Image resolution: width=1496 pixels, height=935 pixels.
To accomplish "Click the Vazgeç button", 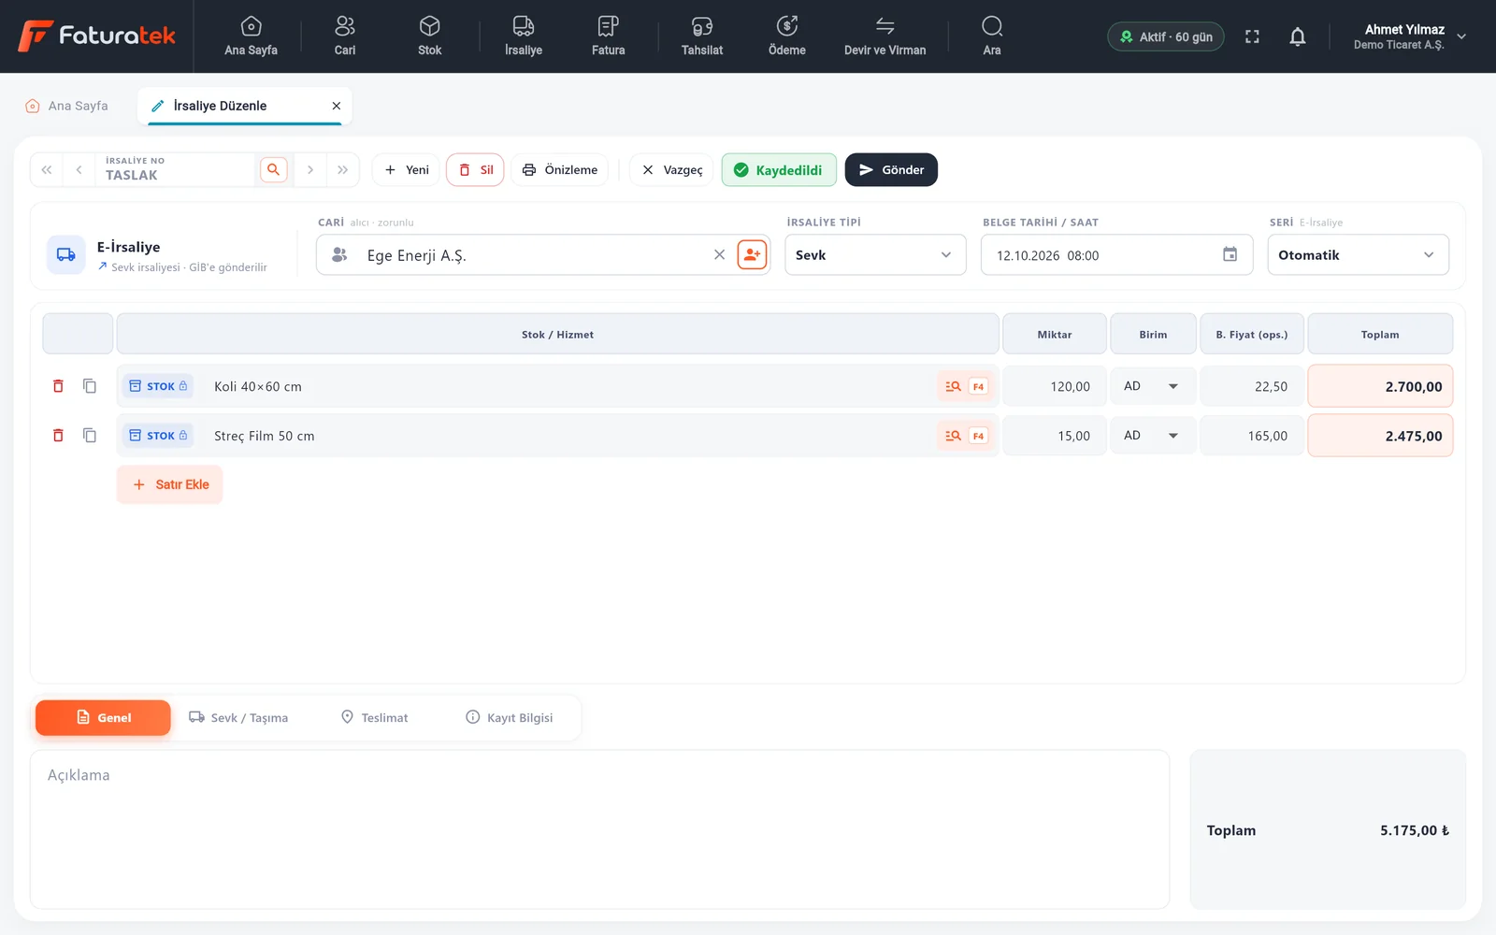I will [672, 169].
